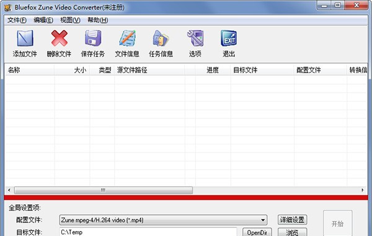Click the 配置文件 column header

point(320,70)
